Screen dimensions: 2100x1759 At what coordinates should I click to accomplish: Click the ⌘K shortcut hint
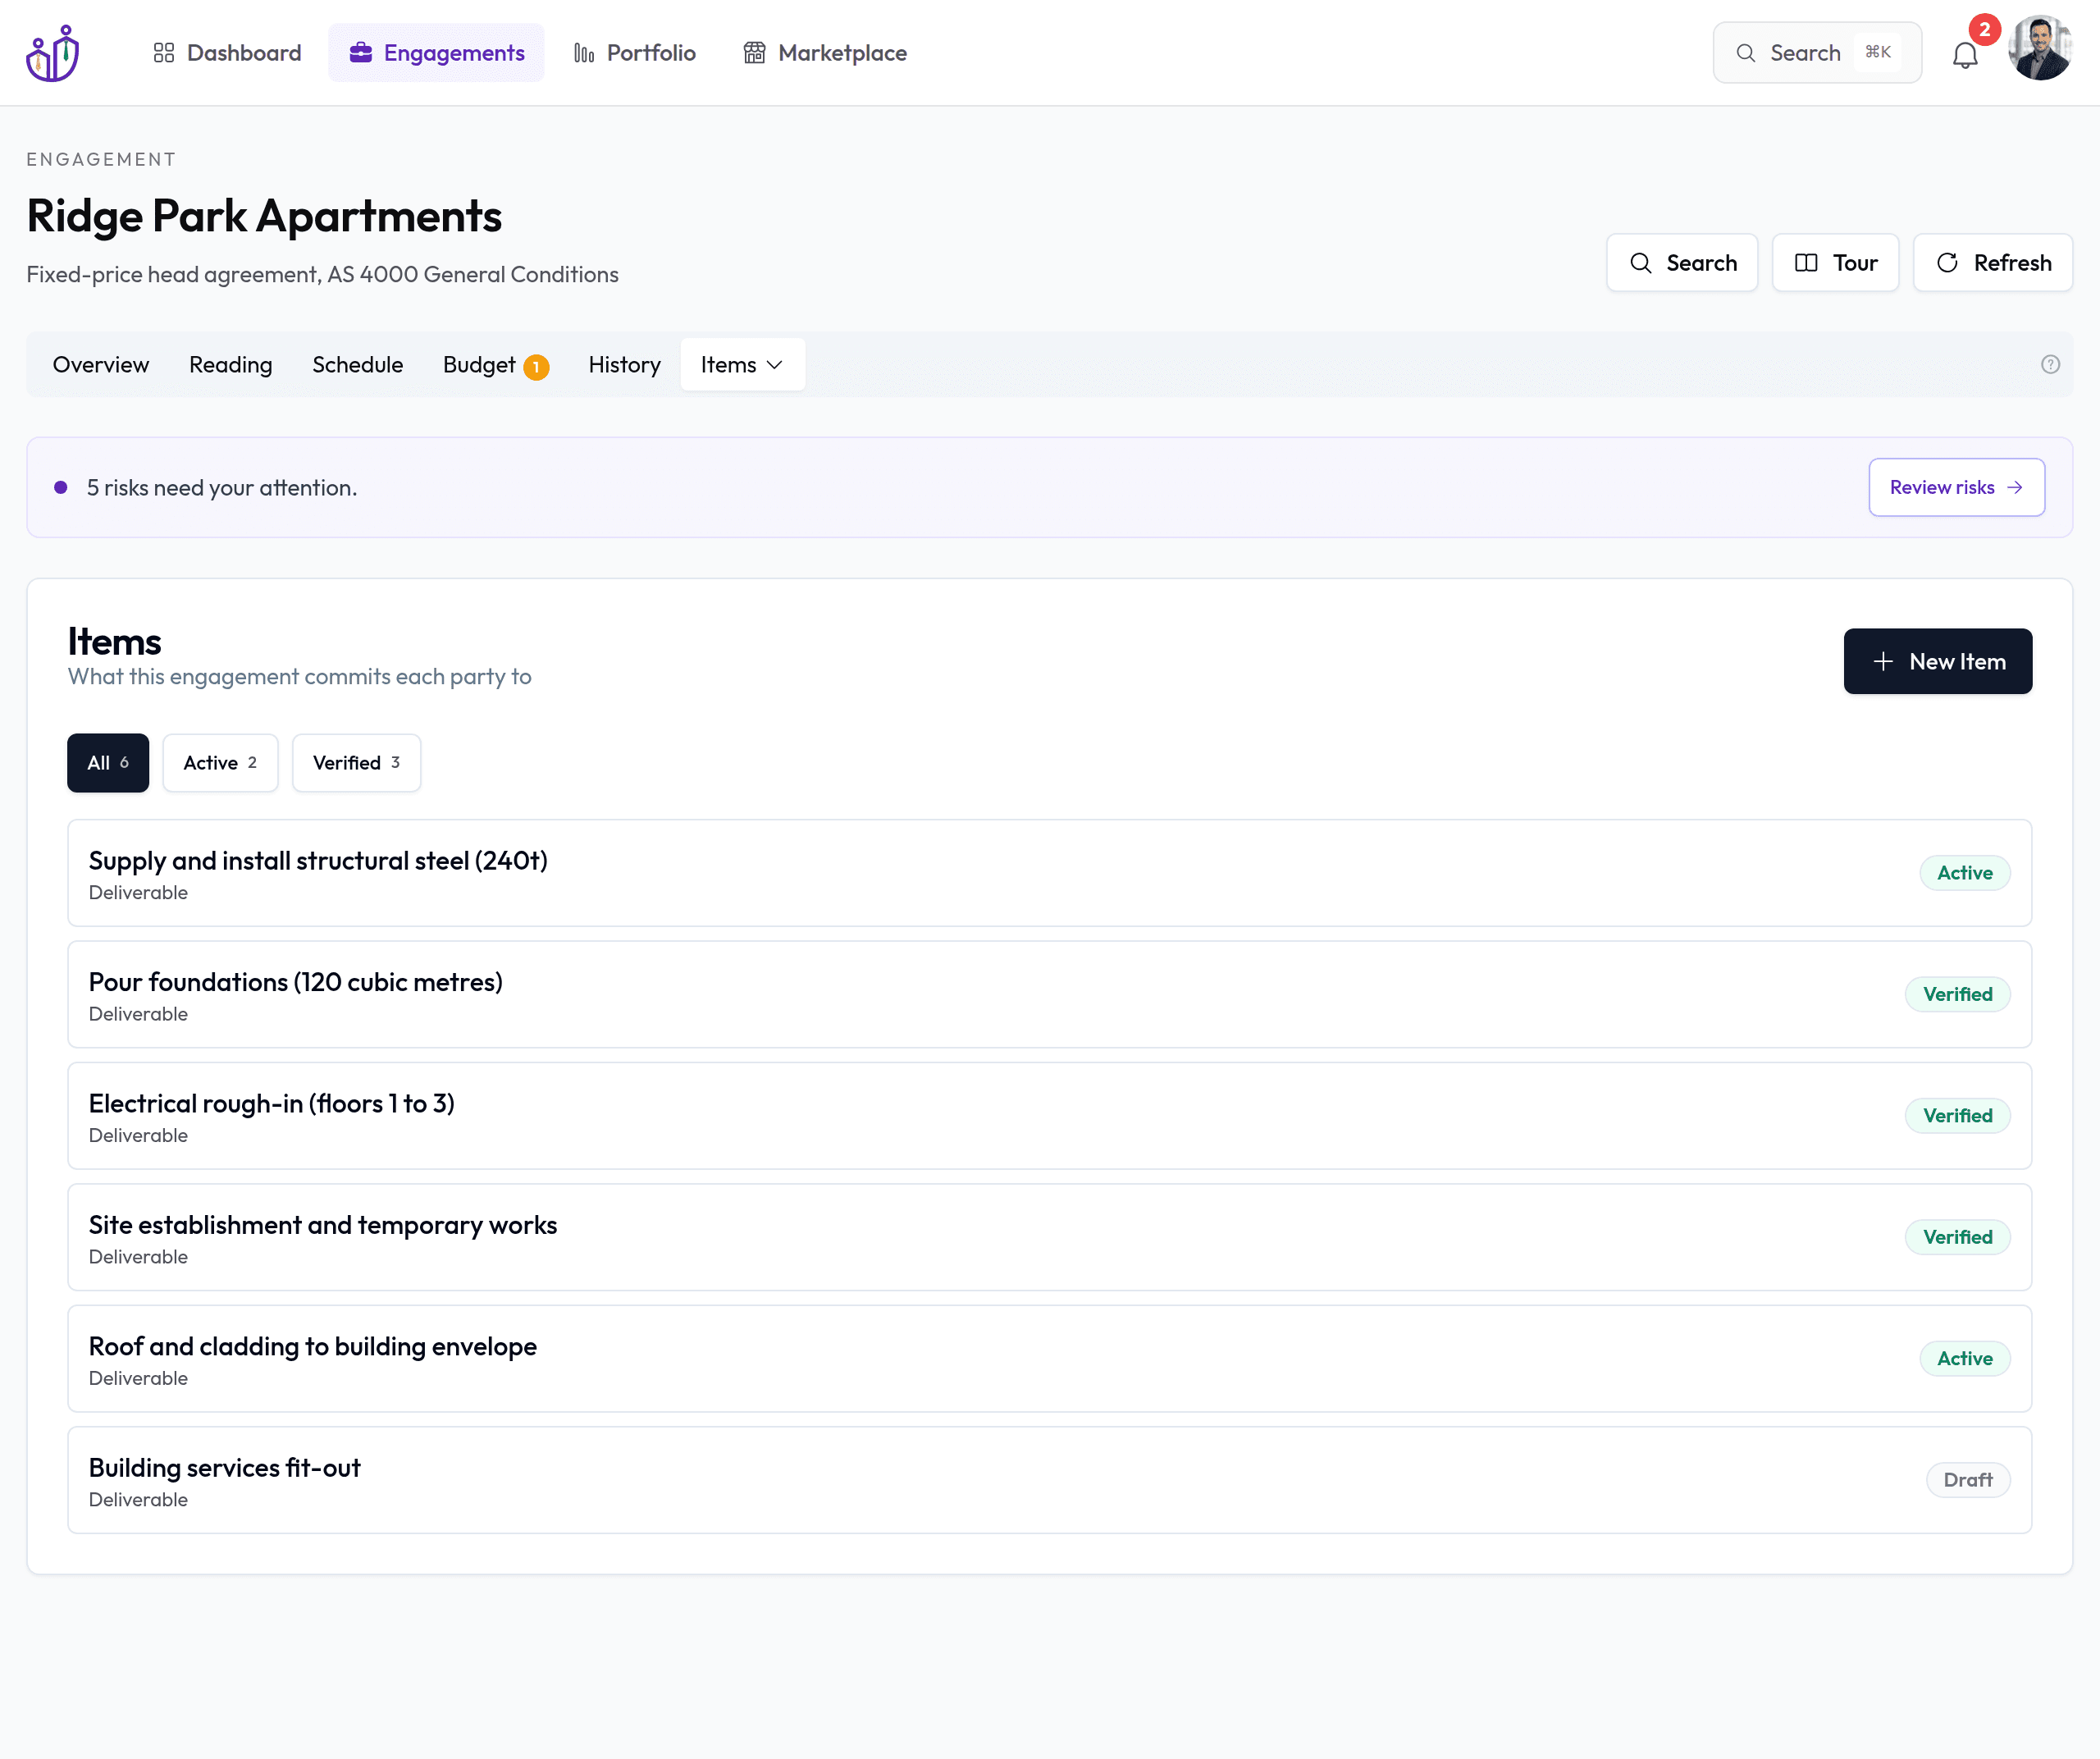click(1877, 52)
